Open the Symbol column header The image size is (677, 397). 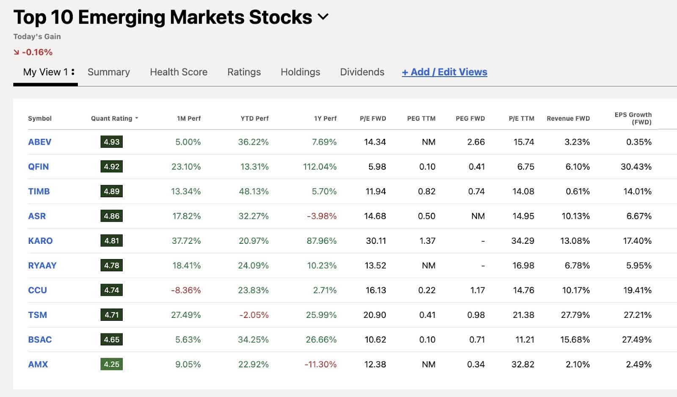point(40,119)
